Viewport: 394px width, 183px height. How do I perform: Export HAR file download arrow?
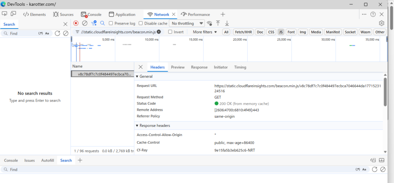(x=227, y=23)
